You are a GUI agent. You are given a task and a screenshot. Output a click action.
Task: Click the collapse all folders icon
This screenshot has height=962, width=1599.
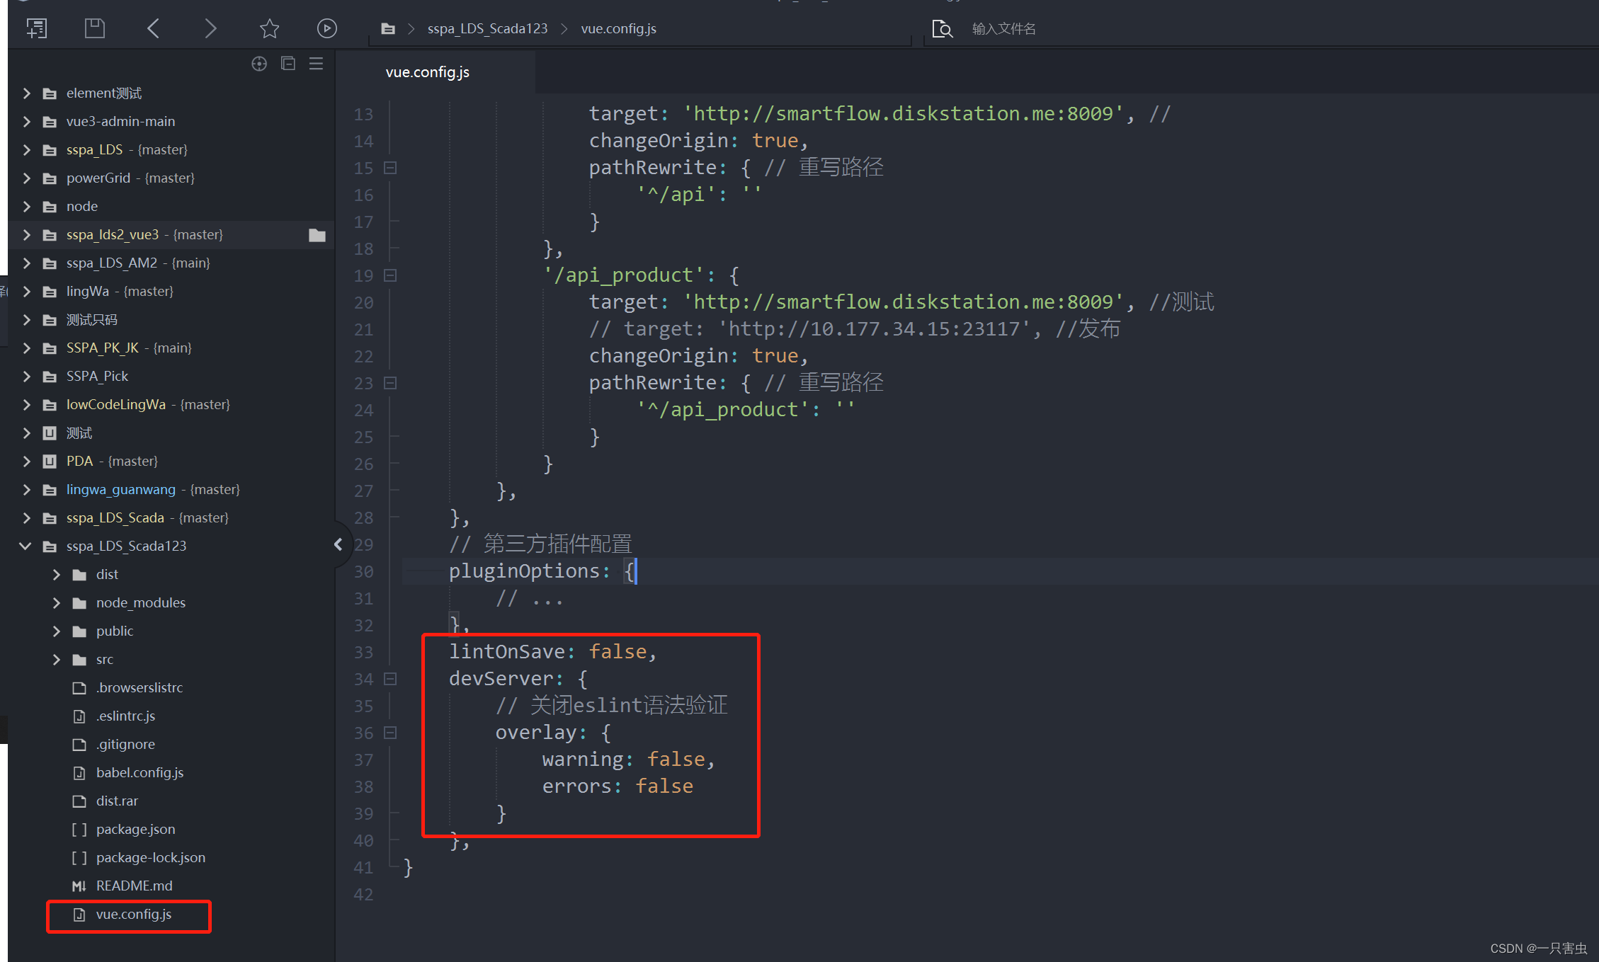click(288, 64)
